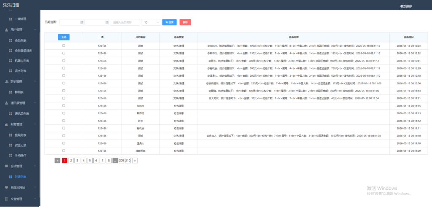This screenshot has width=432, height=207.
Task: Click the grid icon beside 机器人列表
Action: coord(11,61)
